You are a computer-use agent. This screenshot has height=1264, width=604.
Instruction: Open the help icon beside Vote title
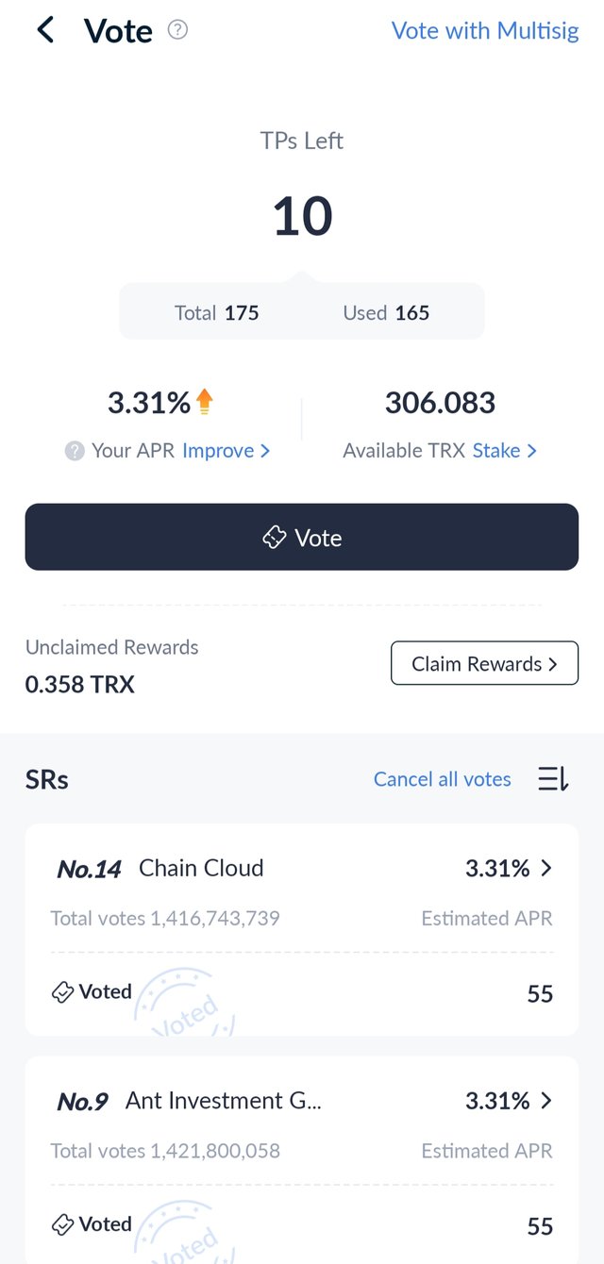[x=177, y=30]
